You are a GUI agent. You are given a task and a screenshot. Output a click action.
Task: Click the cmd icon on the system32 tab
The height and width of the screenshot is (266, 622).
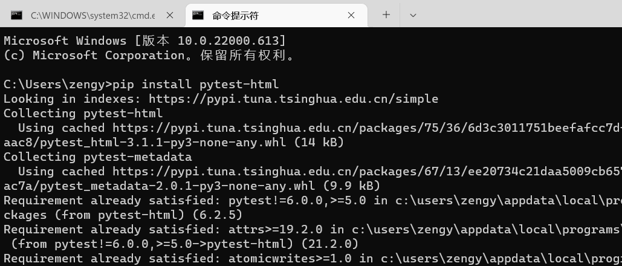coord(16,15)
